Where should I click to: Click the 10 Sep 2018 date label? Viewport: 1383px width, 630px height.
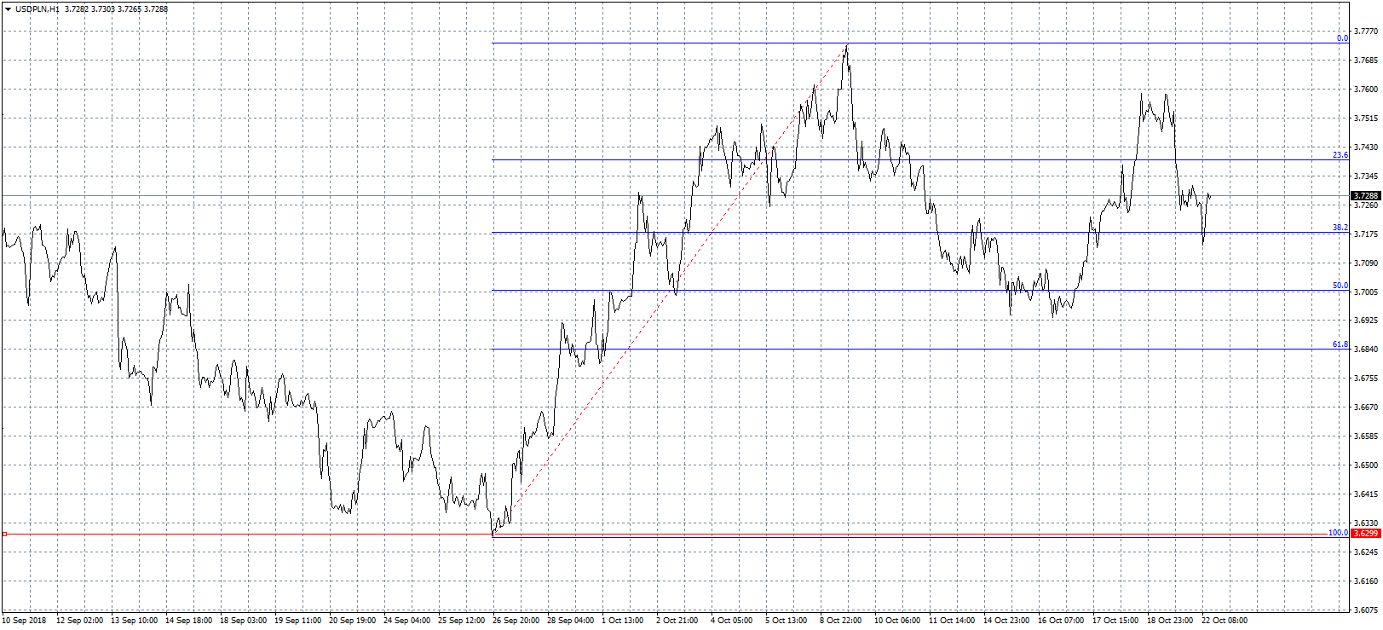[x=25, y=621]
